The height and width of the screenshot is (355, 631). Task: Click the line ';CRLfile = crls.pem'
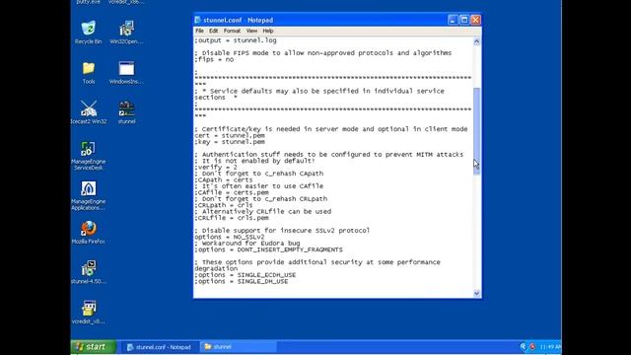click(x=232, y=218)
